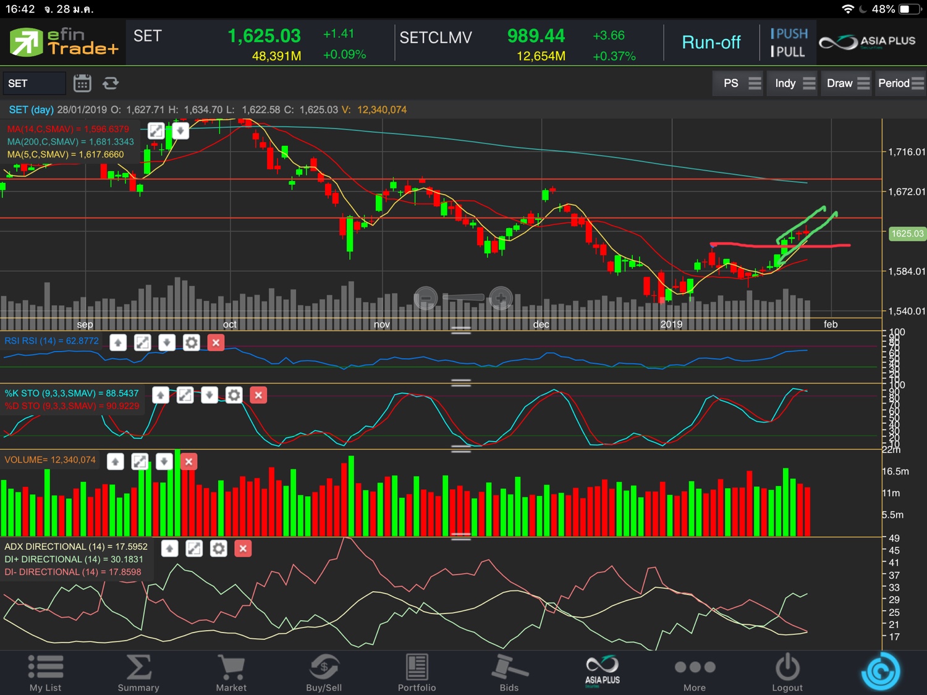927x695 pixels.
Task: Open the Draw tools dropdown
Action: click(x=847, y=83)
